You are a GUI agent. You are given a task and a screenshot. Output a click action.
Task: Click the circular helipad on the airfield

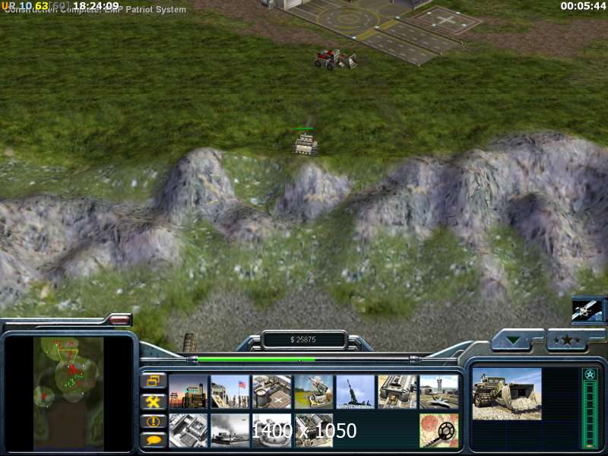coord(348,18)
